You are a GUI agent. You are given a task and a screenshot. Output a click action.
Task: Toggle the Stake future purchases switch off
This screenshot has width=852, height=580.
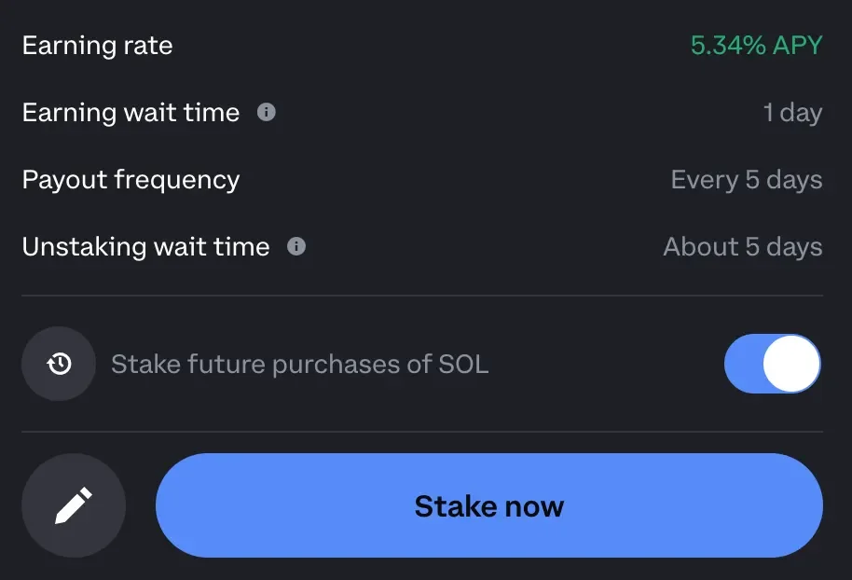(772, 364)
